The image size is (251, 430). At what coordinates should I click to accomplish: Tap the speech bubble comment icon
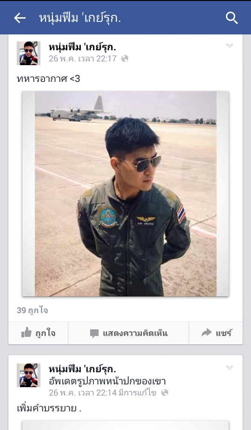coord(94,334)
